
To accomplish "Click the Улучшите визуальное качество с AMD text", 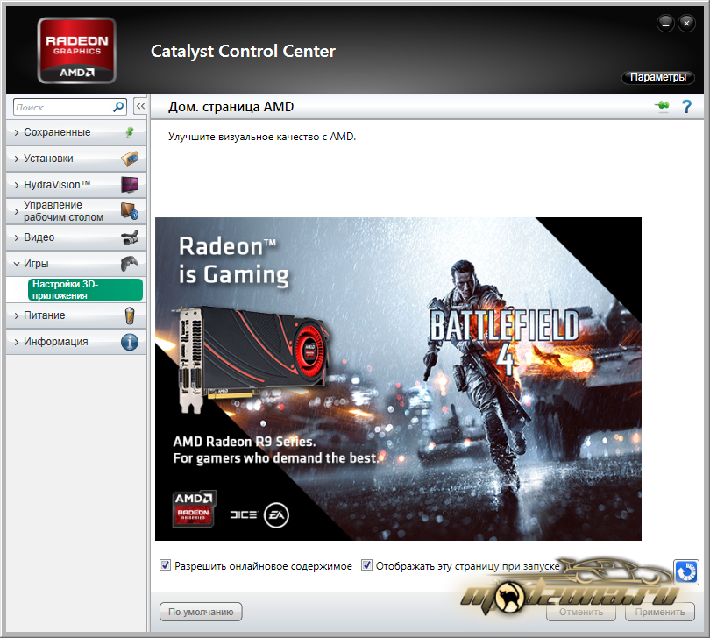I will [262, 137].
